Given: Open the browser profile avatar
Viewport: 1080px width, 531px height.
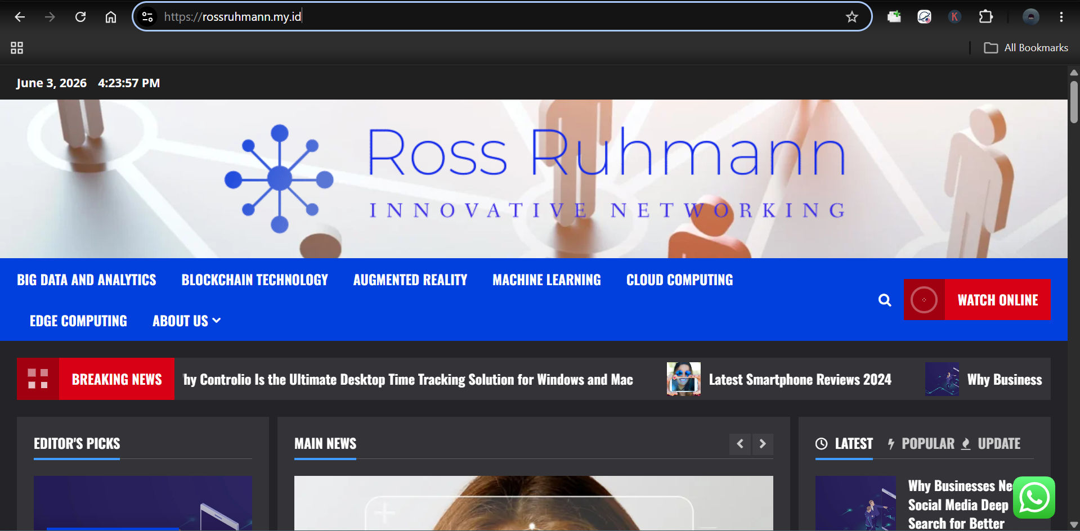Looking at the screenshot, I should click(x=1031, y=17).
